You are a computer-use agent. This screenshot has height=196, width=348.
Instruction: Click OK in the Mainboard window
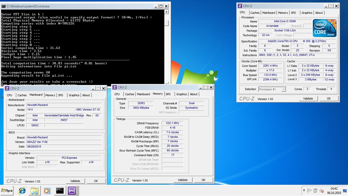[x=96, y=181]
